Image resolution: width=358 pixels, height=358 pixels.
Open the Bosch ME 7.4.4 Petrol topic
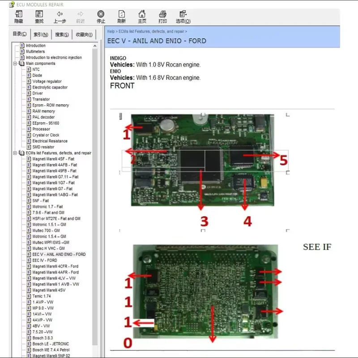click(x=51, y=350)
